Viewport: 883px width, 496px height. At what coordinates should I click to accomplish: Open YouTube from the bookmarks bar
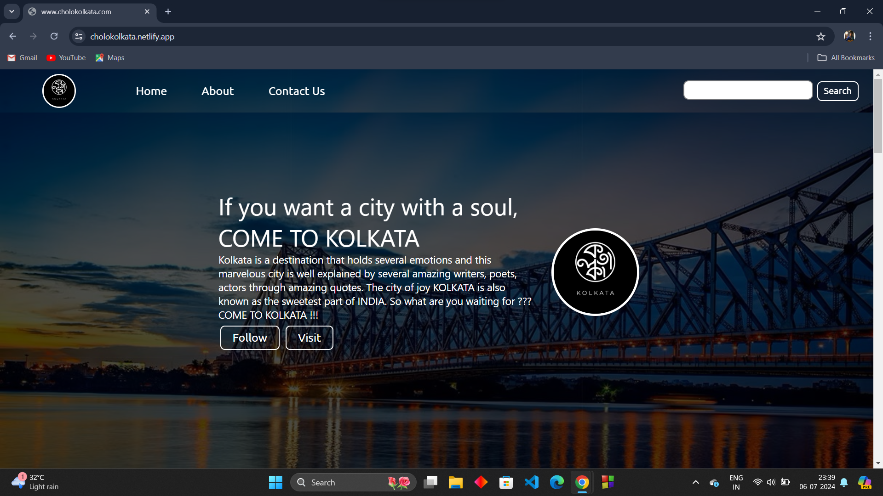tap(66, 57)
